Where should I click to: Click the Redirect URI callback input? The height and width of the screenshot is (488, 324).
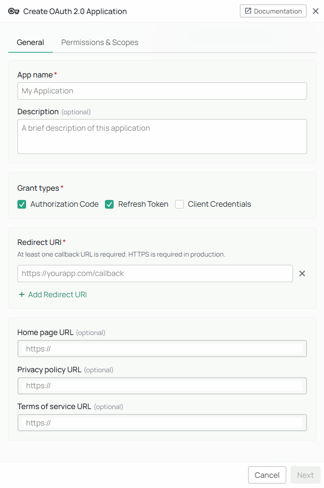click(155, 274)
